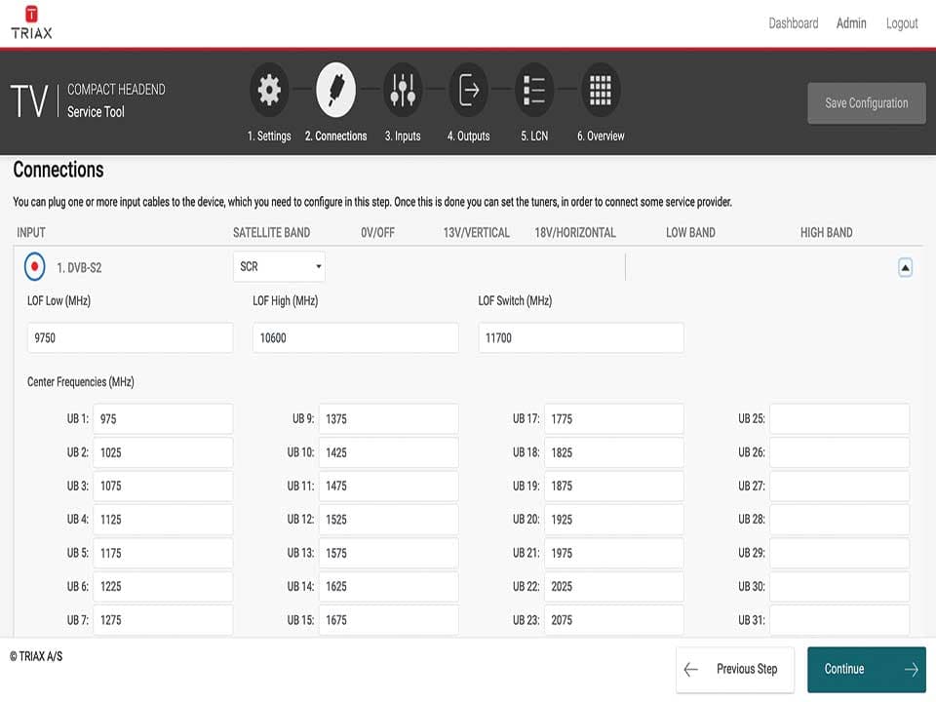936x702 pixels.
Task: Open the Dashboard page
Action: point(793,23)
